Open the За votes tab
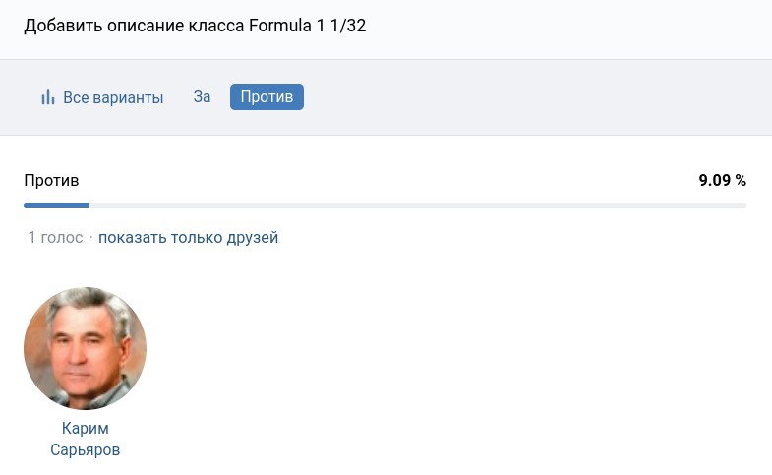Screen dimensions: 772x475 click(x=202, y=97)
